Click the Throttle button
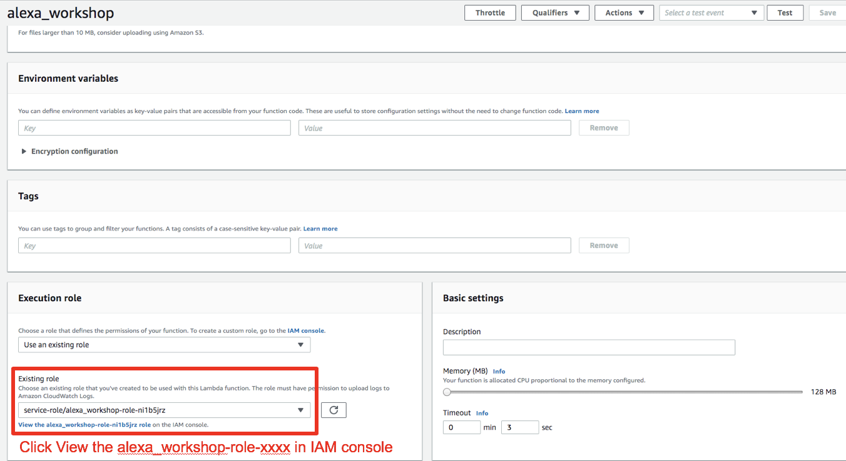846x461 pixels. click(x=490, y=12)
